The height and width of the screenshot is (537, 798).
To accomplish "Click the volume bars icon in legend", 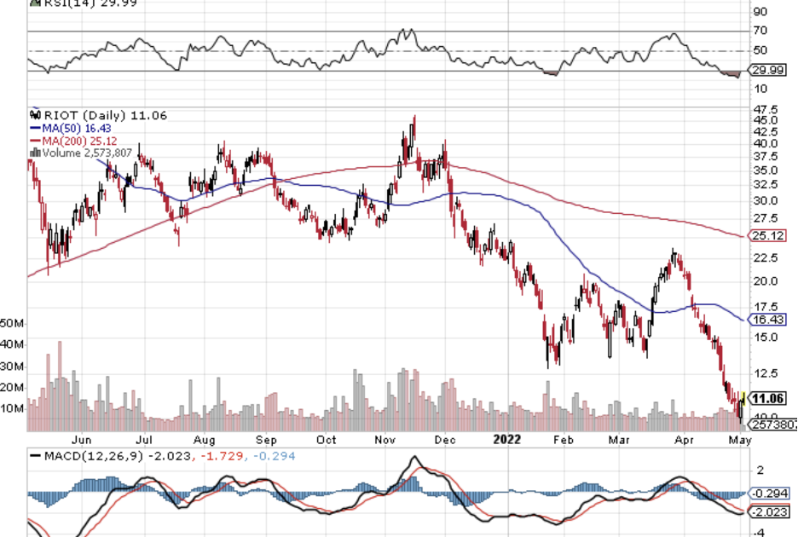I will [35, 153].
